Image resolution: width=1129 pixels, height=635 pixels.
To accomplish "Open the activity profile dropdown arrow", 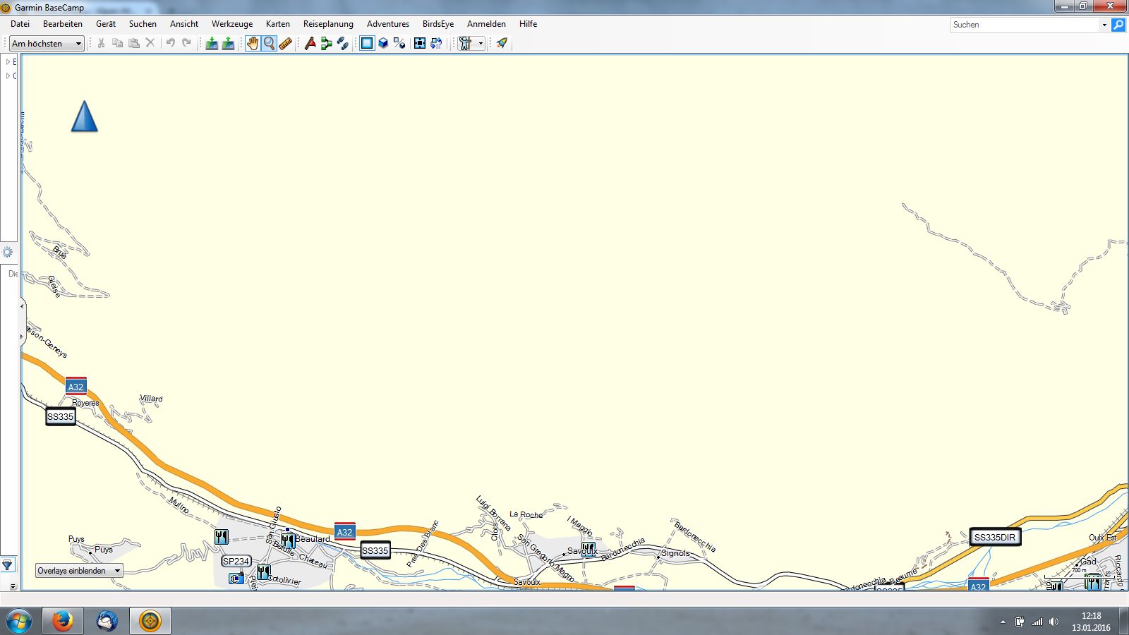I will pos(481,44).
